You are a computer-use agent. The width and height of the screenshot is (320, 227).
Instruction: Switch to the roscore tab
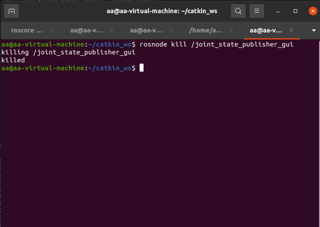[26, 30]
